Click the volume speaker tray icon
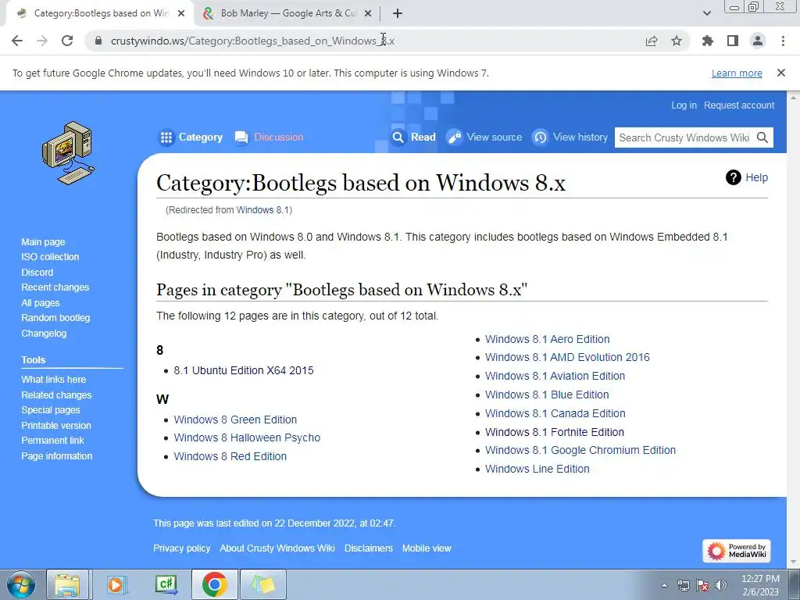The image size is (800, 600). (x=721, y=585)
